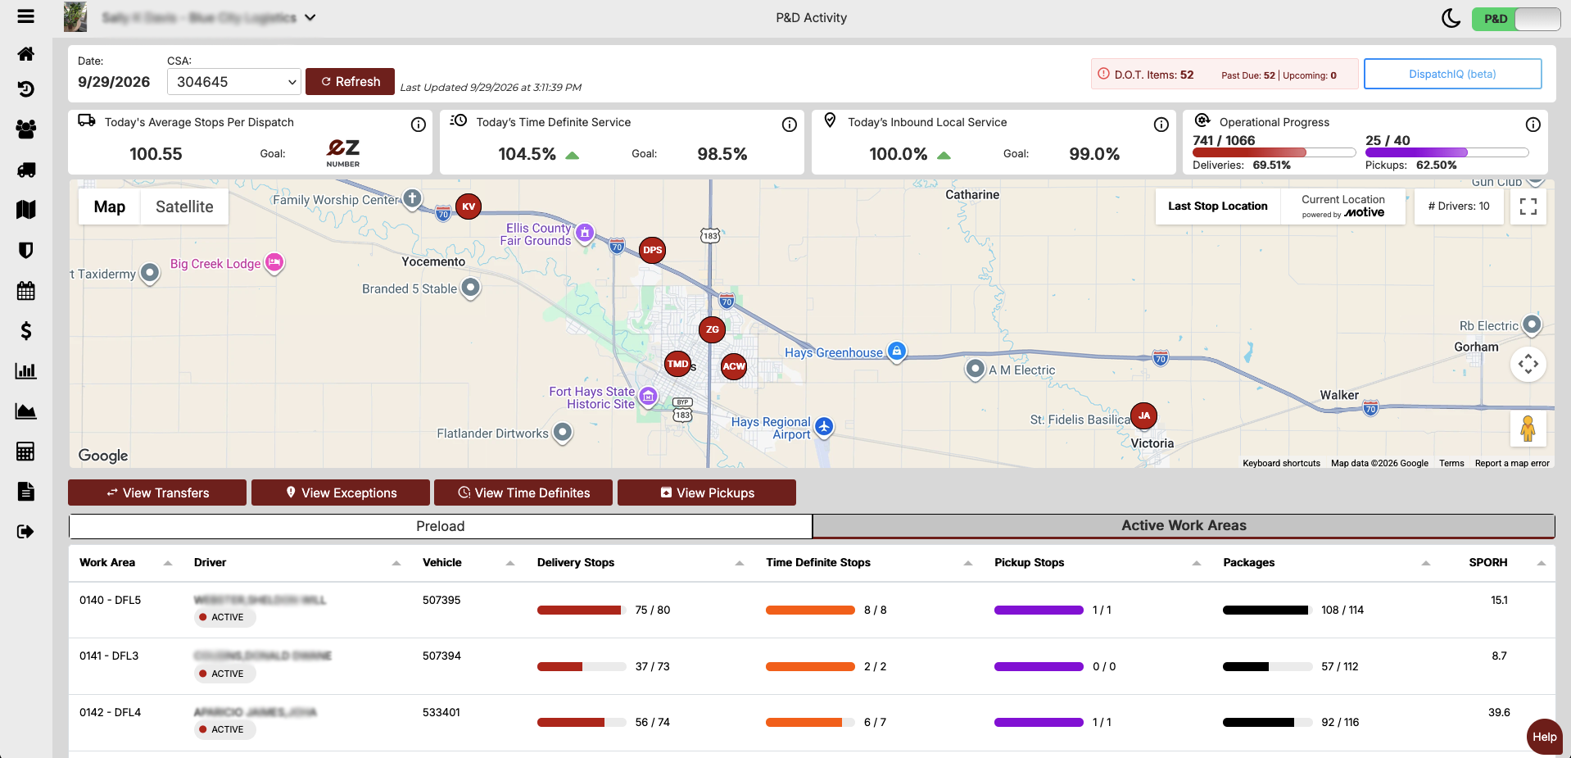The image size is (1571, 758).
Task: Open the dollar sign sidebar icon
Action: tap(26, 330)
